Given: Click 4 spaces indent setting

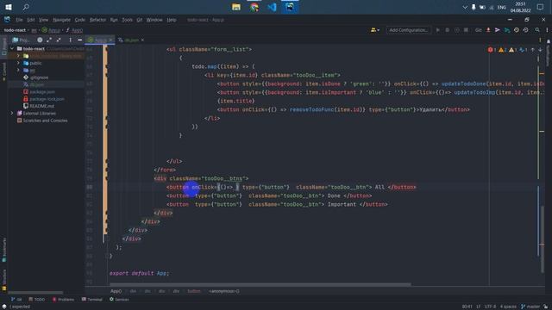Looking at the screenshot, I should 508,307.
